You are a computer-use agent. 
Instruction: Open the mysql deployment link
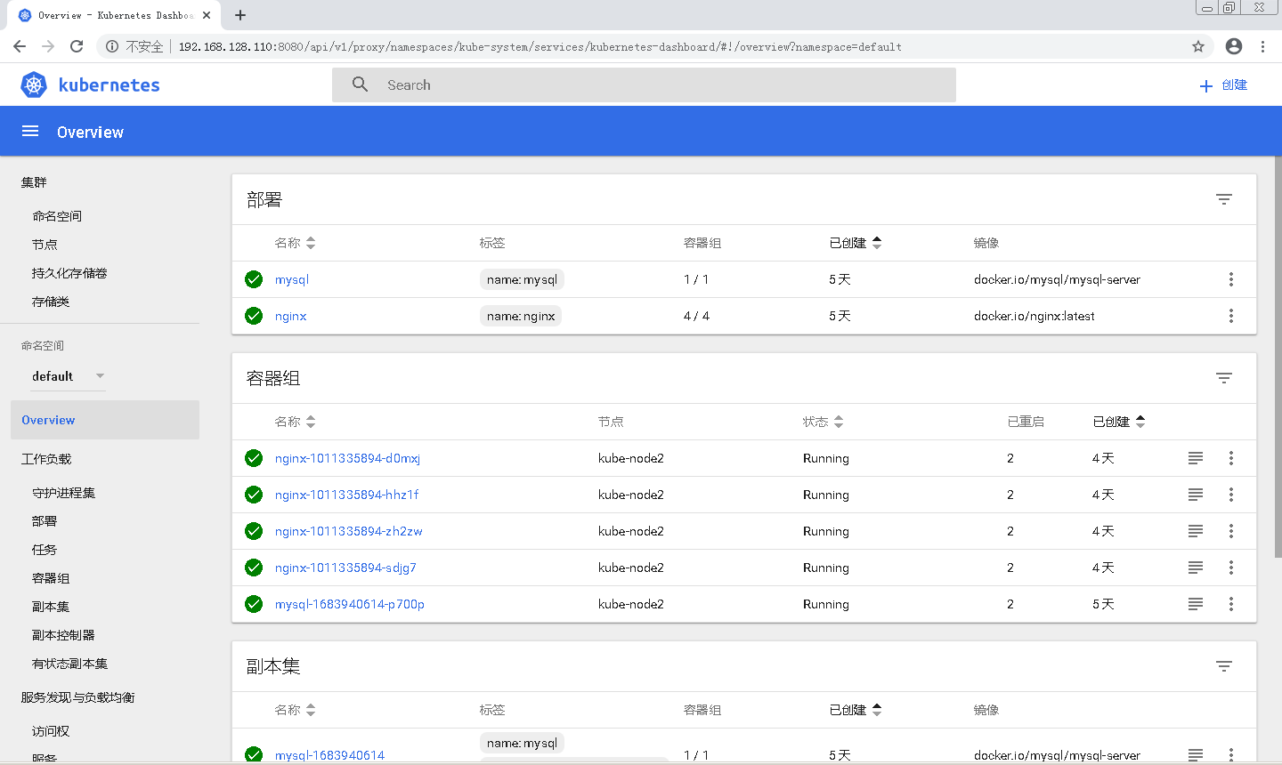pos(291,279)
